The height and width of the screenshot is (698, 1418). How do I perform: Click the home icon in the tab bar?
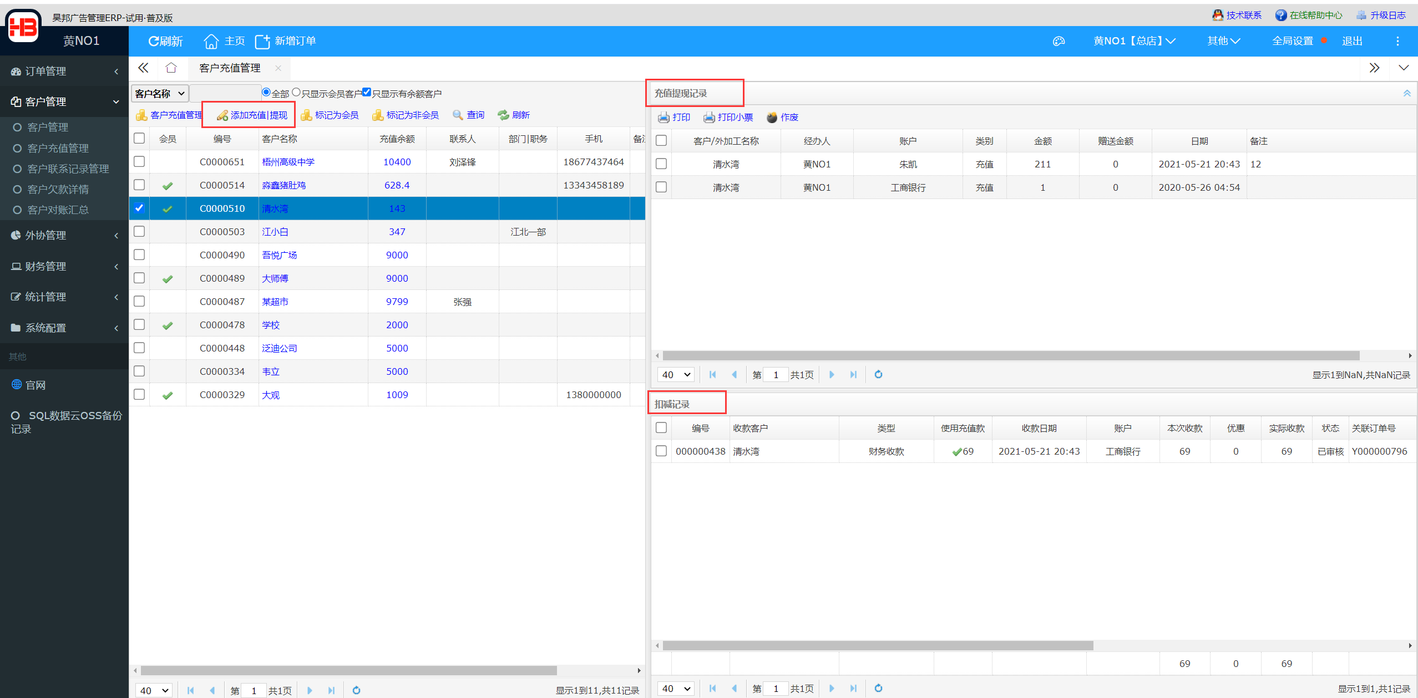[x=171, y=68]
